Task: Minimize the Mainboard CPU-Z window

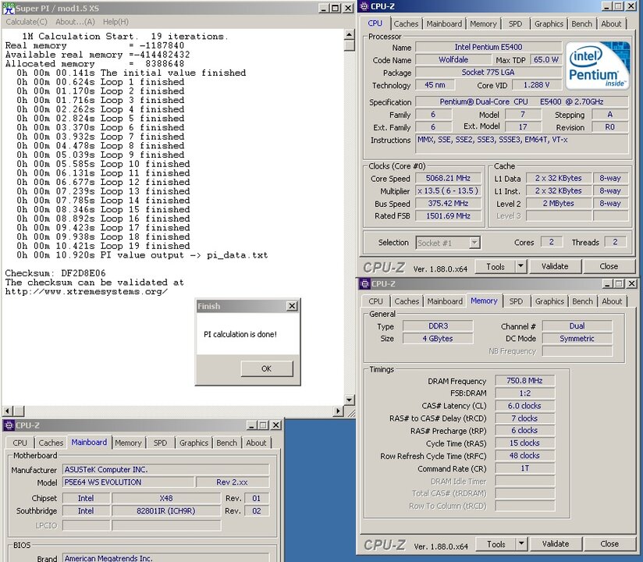Action: (x=252, y=425)
